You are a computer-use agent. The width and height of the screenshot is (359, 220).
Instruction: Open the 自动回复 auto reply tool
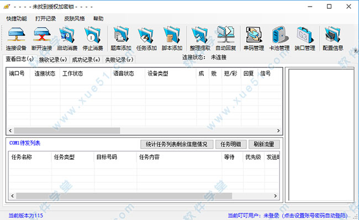226,38
